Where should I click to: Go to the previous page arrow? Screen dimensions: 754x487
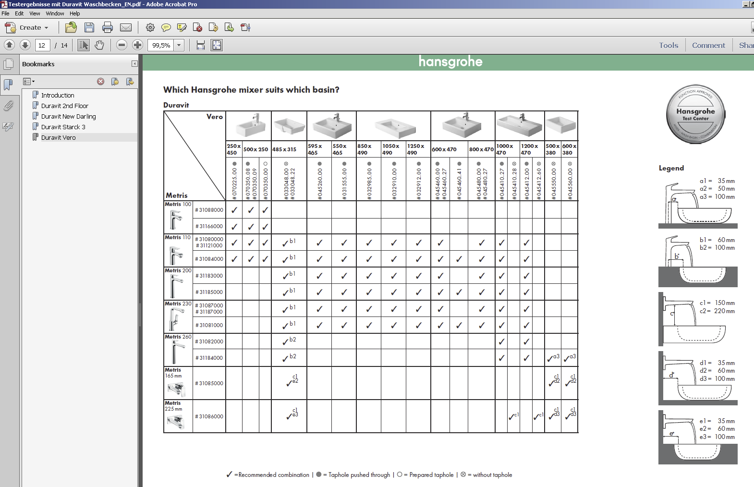click(x=9, y=45)
